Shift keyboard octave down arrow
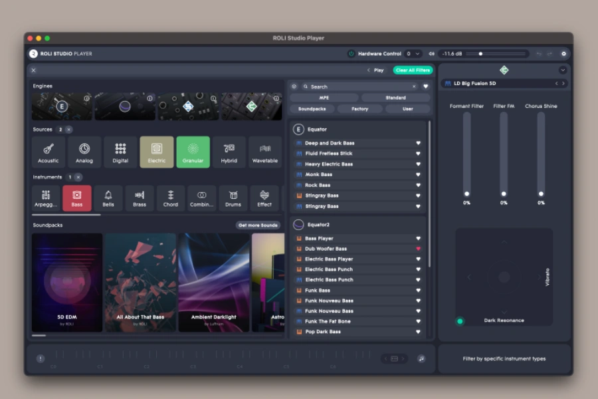598x399 pixels. coord(385,358)
